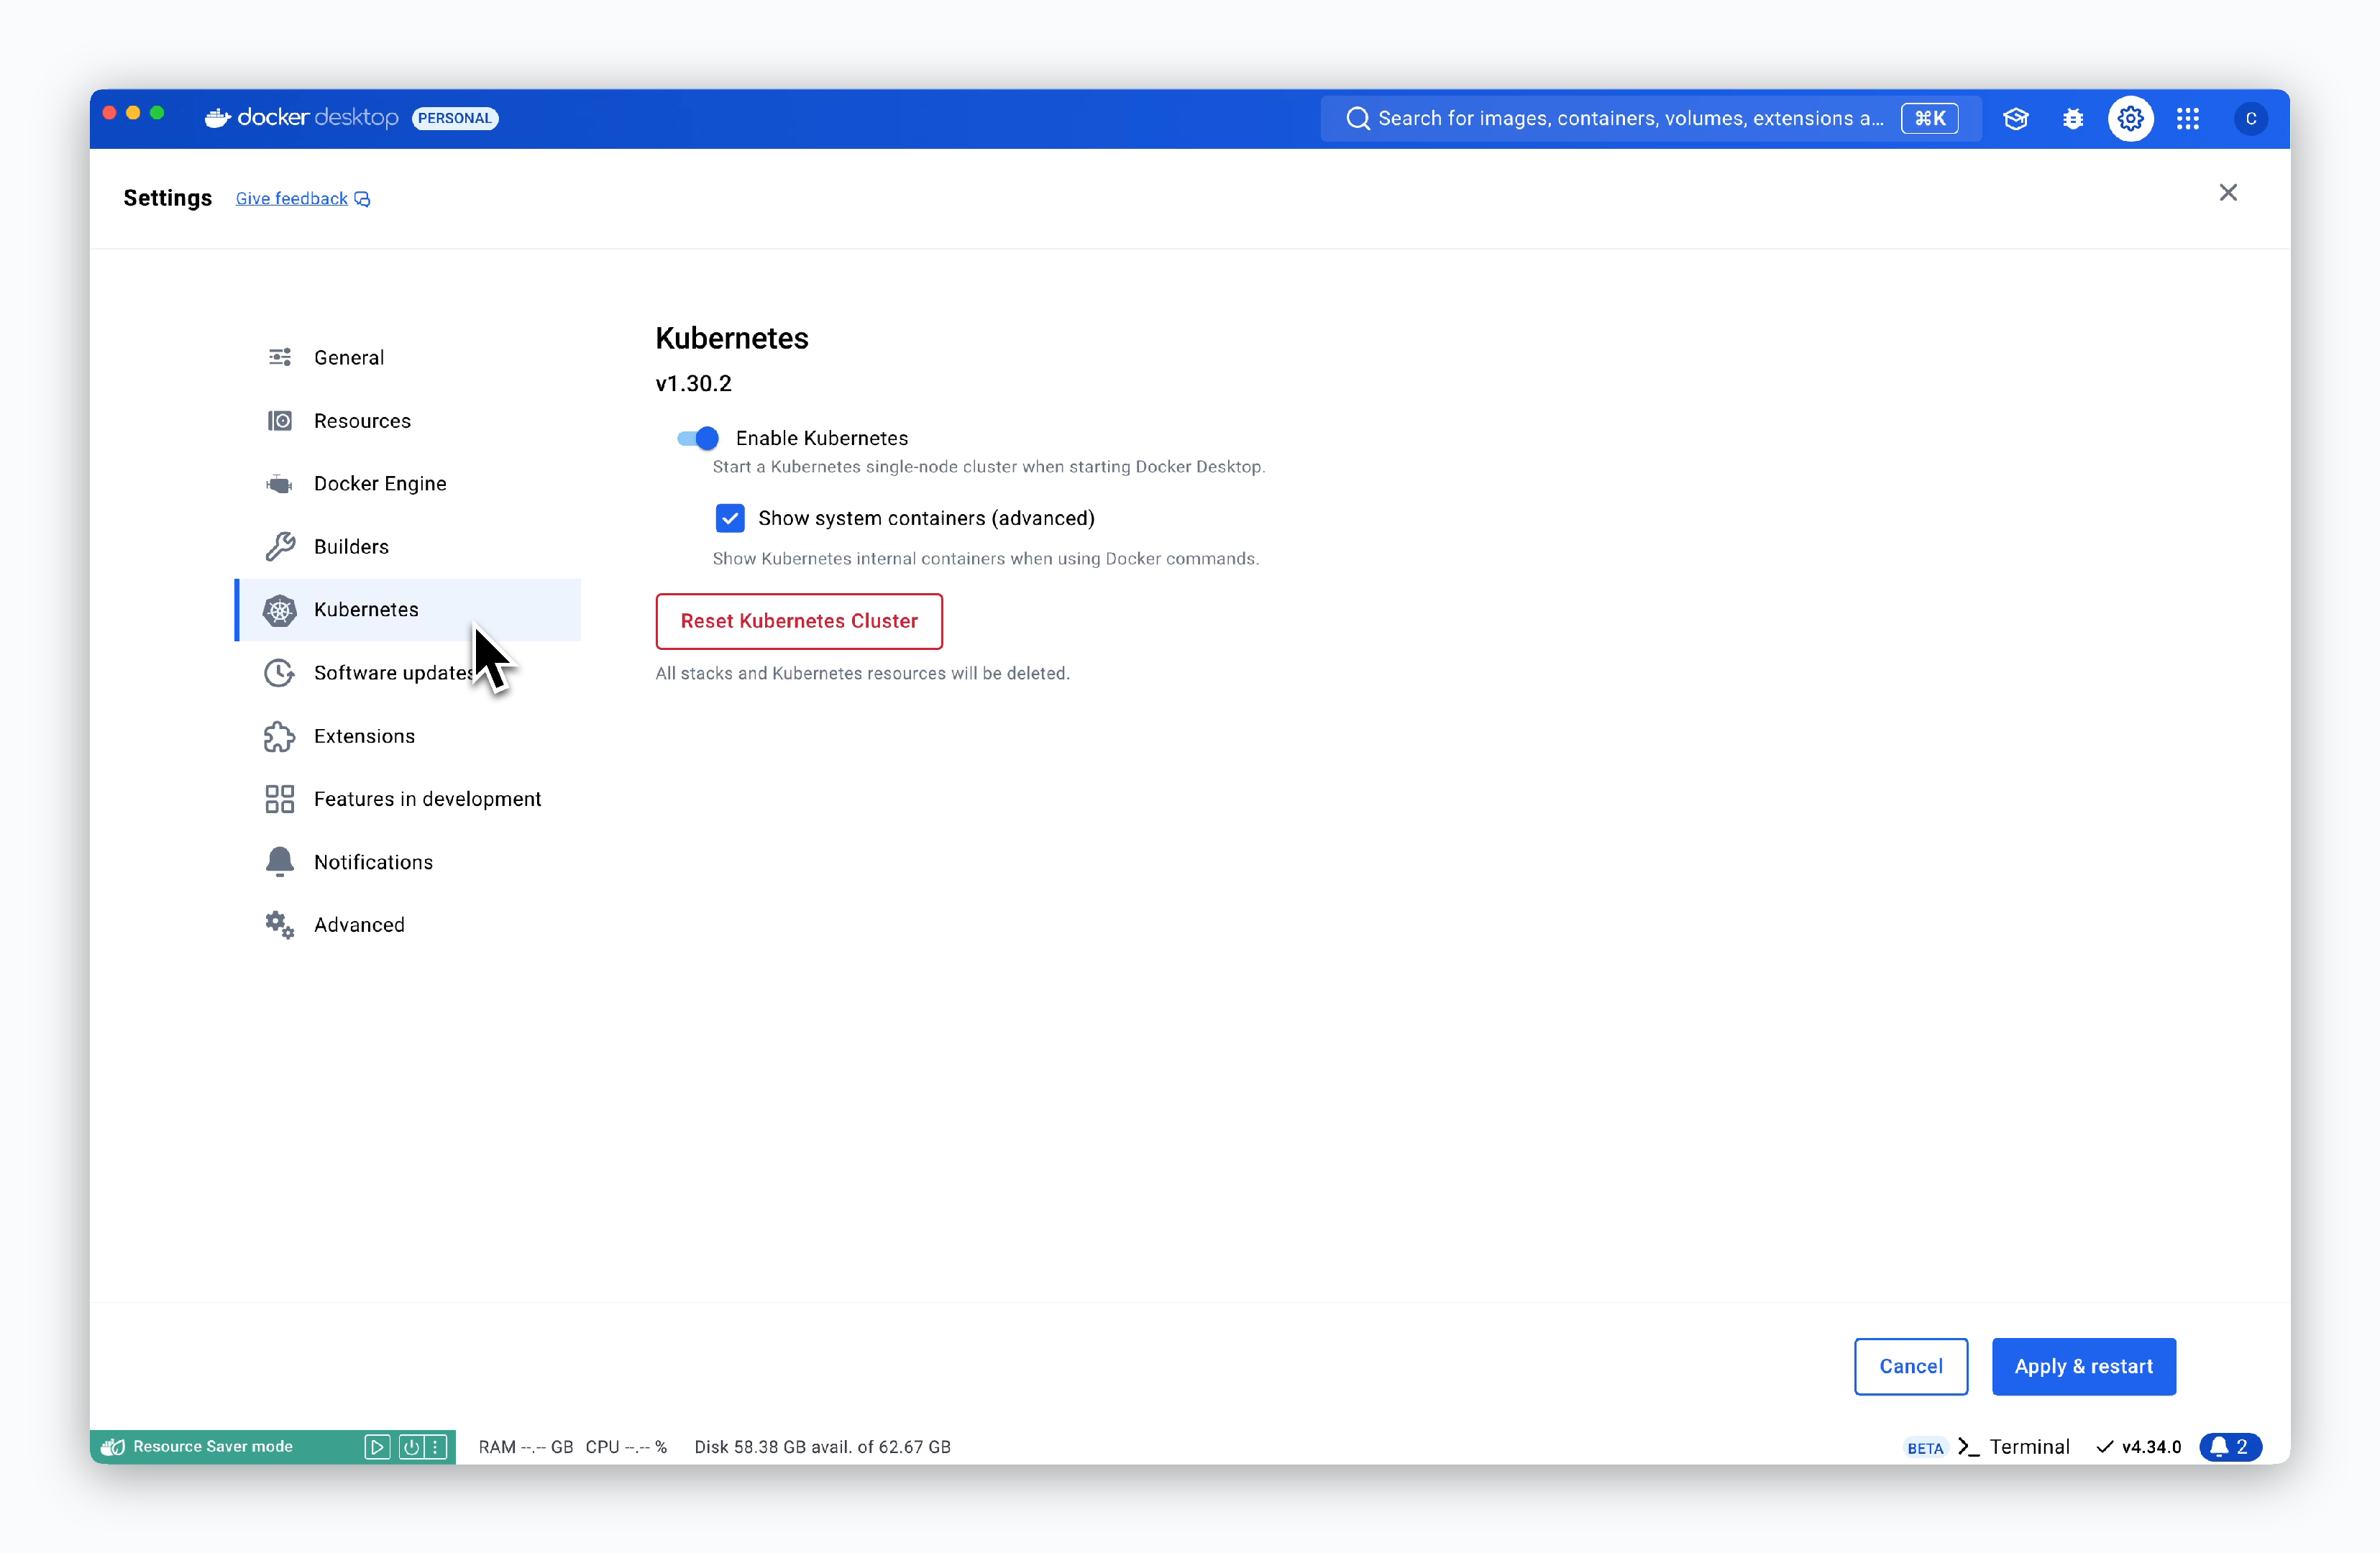Viewport: 2380px width, 1553px height.
Task: Open the three-dot menu in status bar
Action: pos(435,1447)
